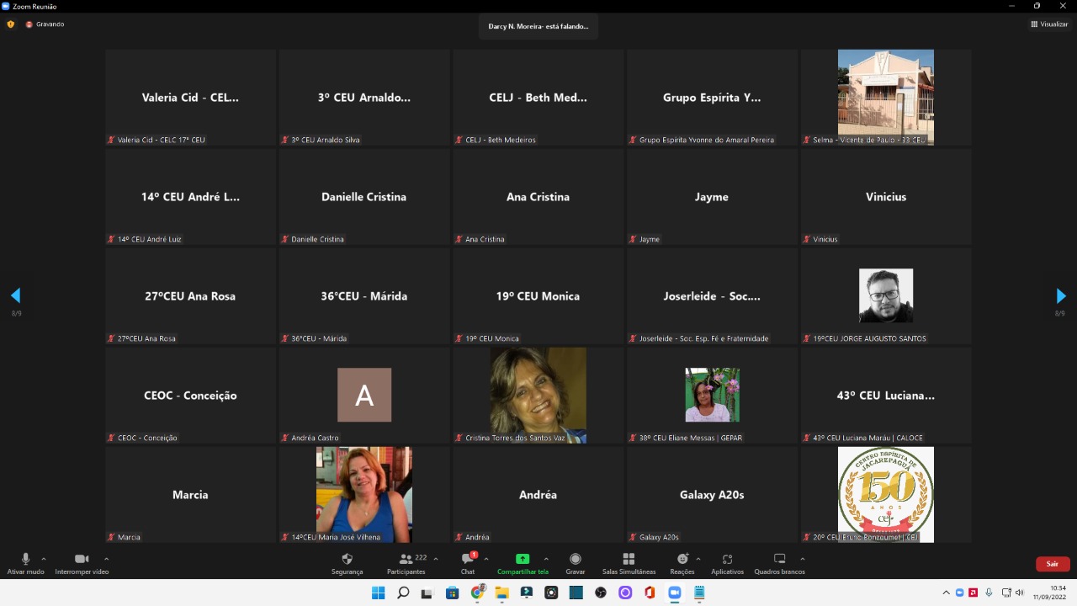Open the Segurança shield options

[347, 560]
